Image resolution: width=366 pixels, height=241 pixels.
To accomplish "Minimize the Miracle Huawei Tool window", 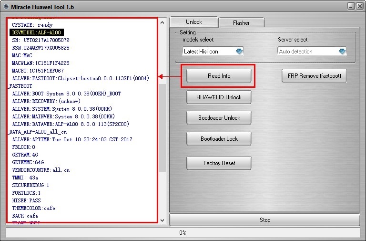I will click(x=350, y=6).
